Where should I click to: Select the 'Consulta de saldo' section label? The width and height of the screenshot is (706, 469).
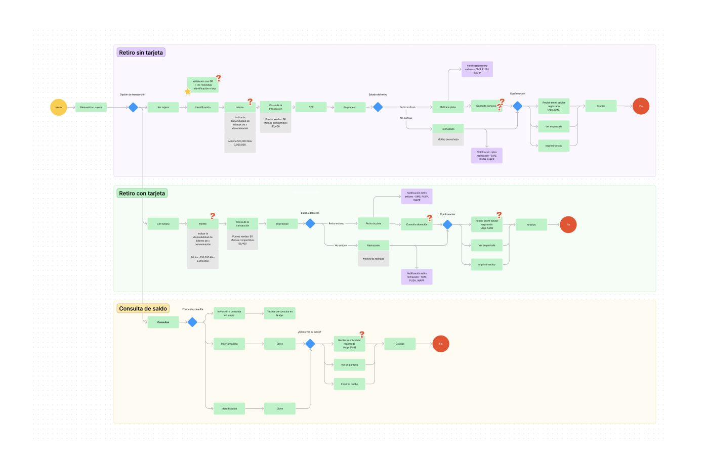point(143,309)
